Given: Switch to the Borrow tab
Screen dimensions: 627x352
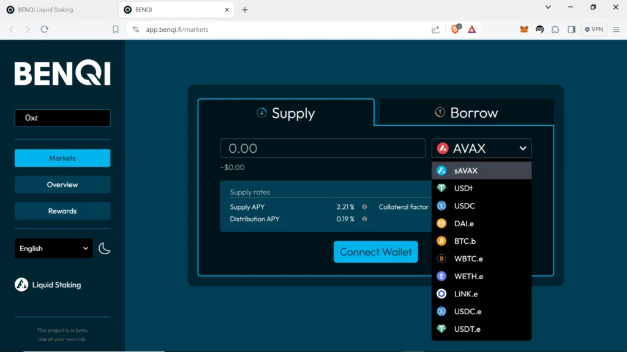Looking at the screenshot, I should pos(467,113).
